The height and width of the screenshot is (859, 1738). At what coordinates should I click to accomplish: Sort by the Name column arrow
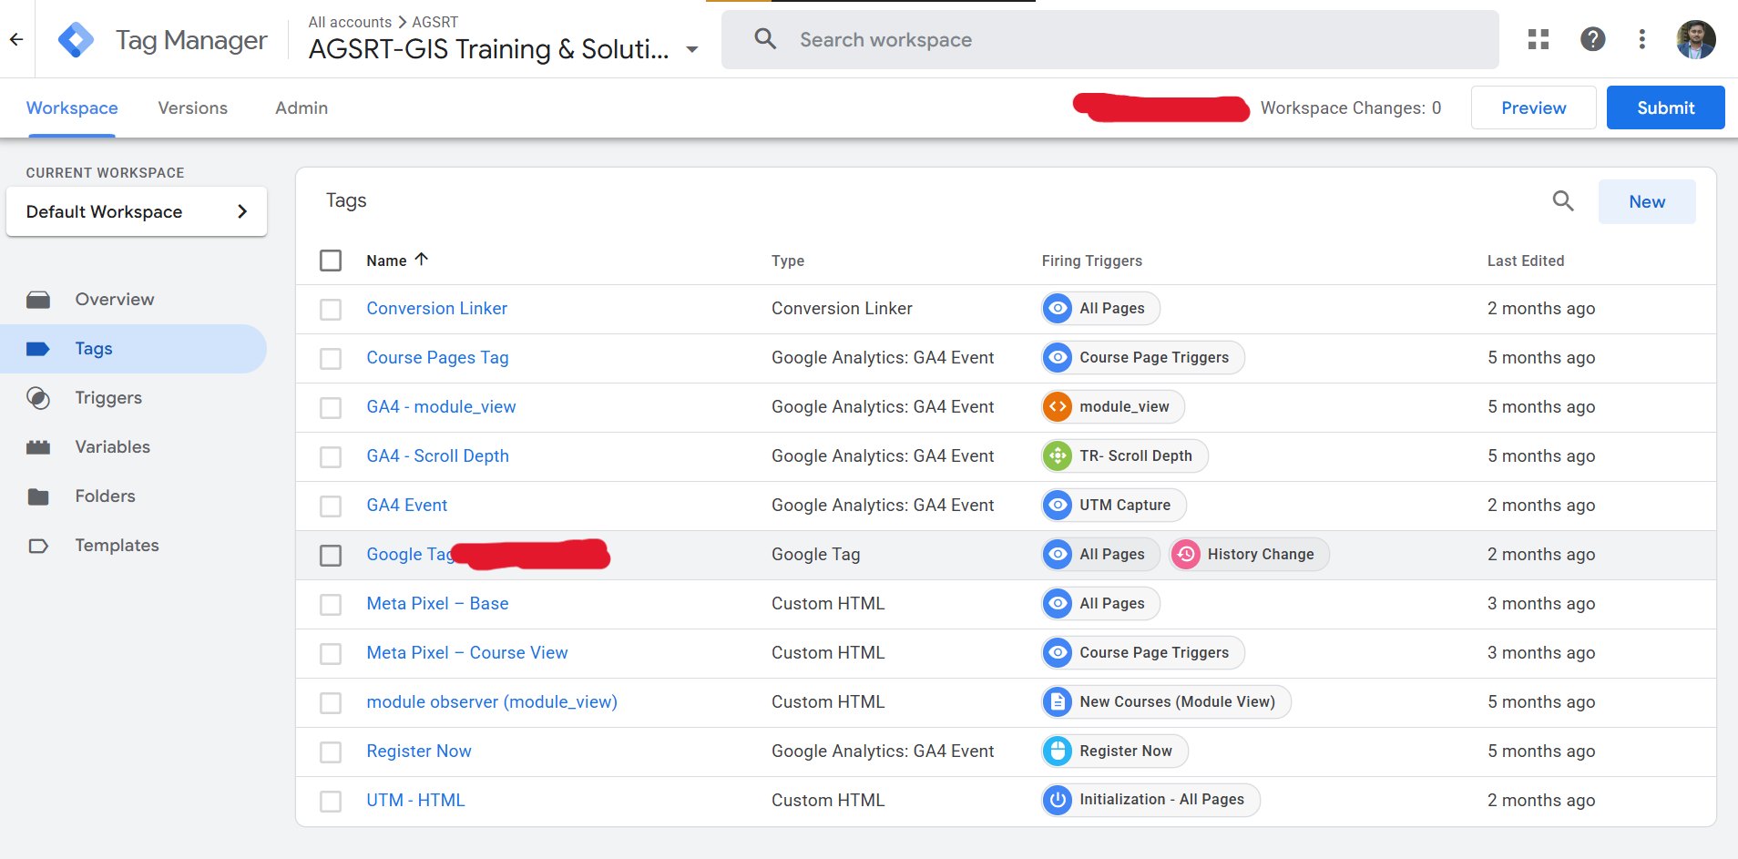click(x=421, y=260)
